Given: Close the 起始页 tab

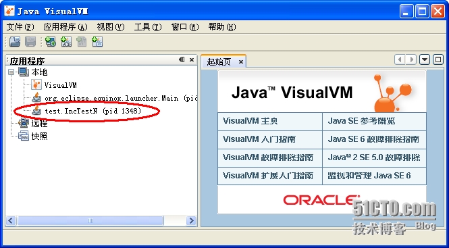Looking at the screenshot, I should click(x=241, y=62).
